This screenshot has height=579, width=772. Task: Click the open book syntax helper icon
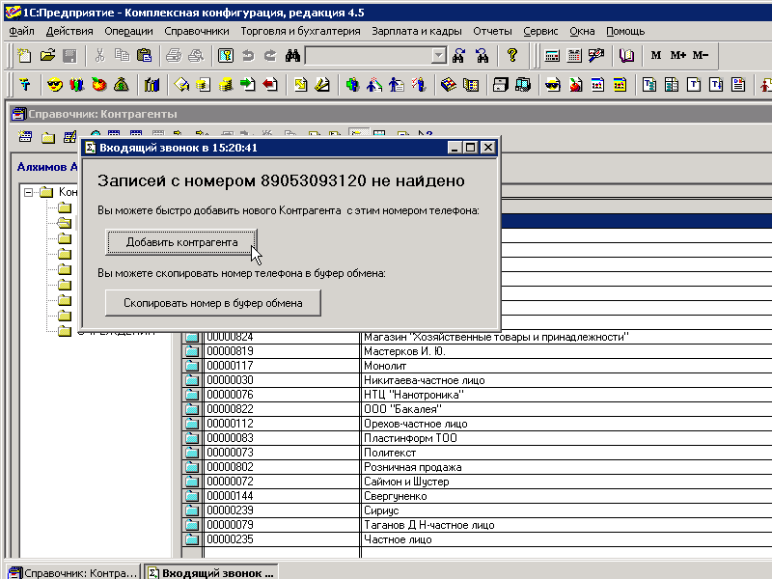coord(626,56)
